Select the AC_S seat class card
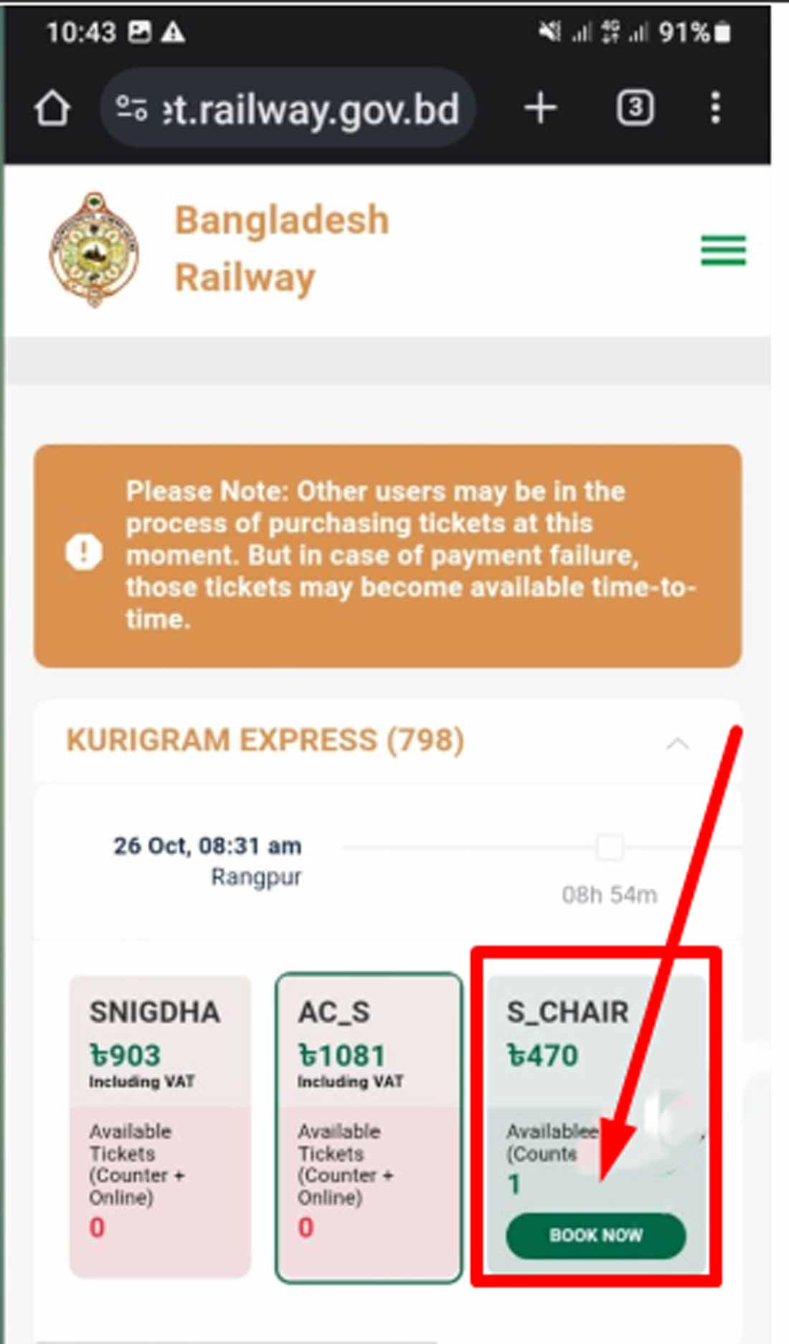The image size is (789, 1344). [x=369, y=1125]
